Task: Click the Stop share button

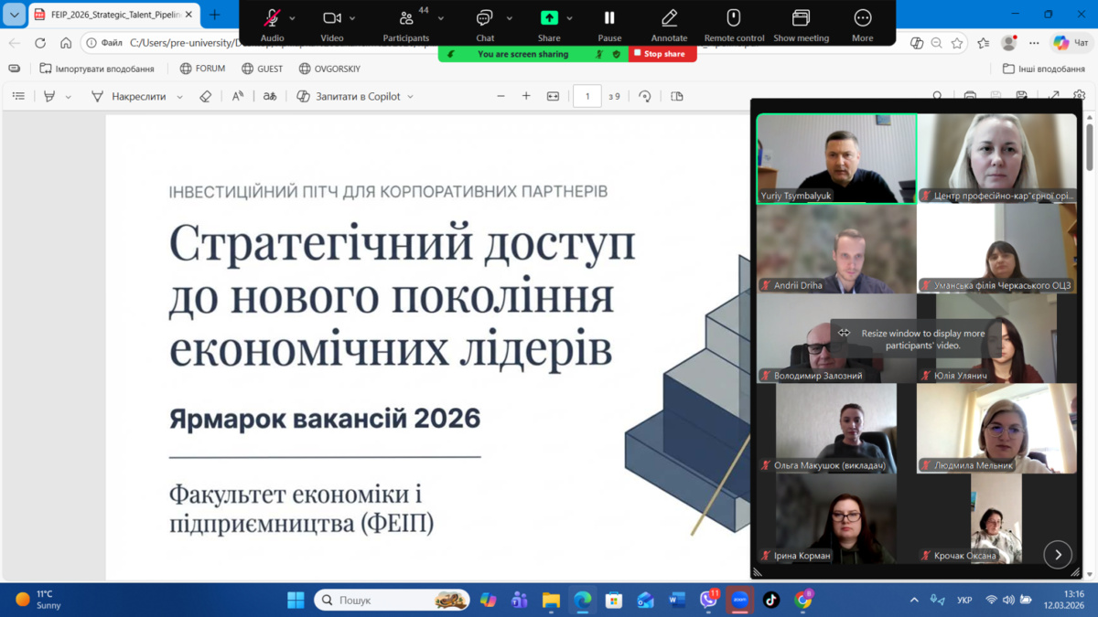Action: pyautogui.click(x=663, y=54)
